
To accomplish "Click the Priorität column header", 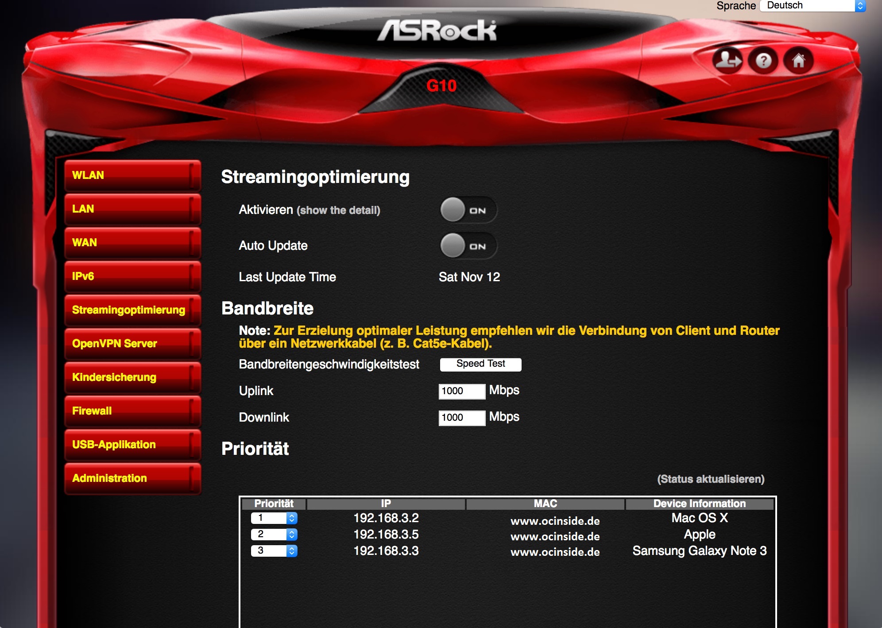I will click(x=274, y=504).
